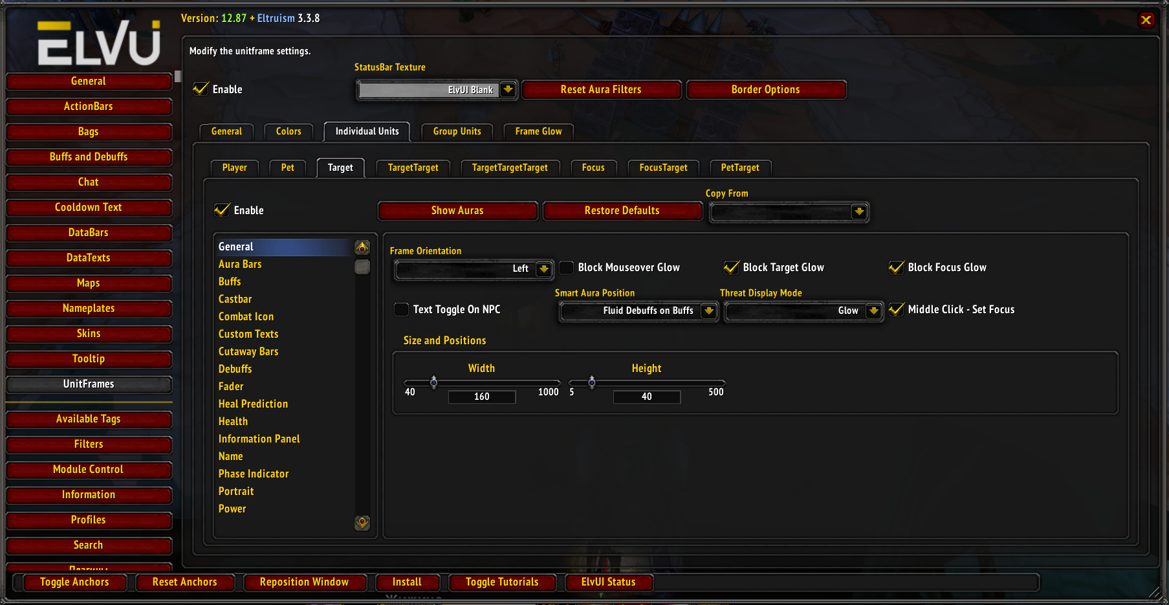Viewport: 1169px width, 605px height.
Task: Open the Copy From dropdown
Action: 860,212
